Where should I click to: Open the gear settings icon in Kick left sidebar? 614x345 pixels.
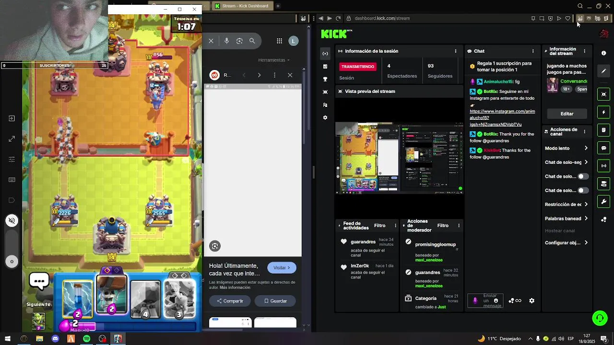pos(325,117)
